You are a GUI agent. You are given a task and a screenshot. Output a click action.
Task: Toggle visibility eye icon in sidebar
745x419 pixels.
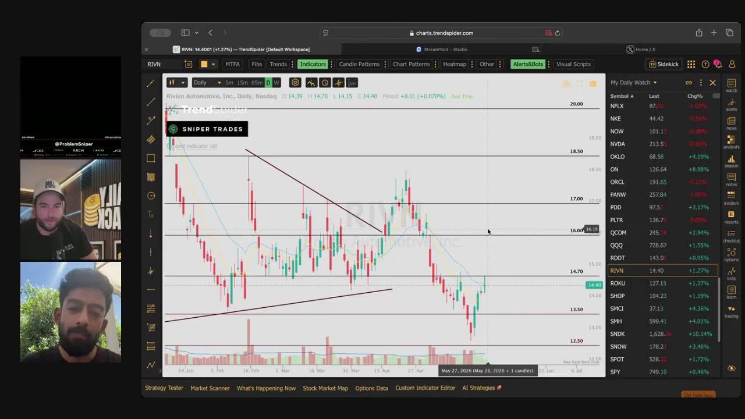732,368
